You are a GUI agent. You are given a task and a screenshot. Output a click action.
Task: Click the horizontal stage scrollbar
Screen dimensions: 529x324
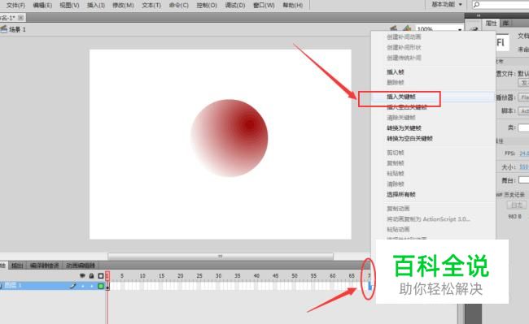click(221, 257)
